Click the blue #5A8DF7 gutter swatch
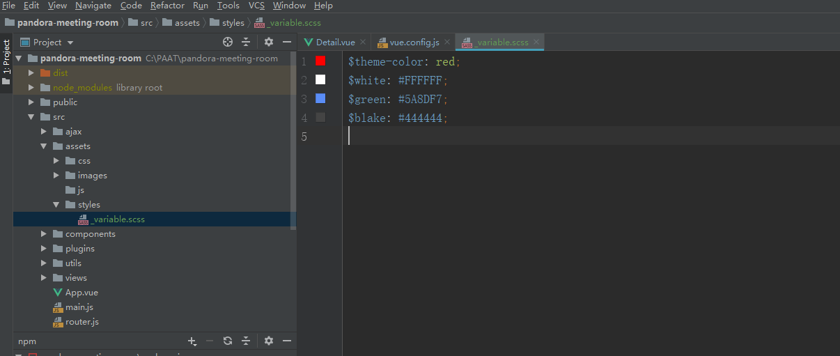840x356 pixels. (x=320, y=98)
